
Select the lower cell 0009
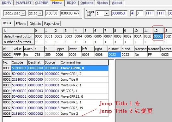(75, 55)
